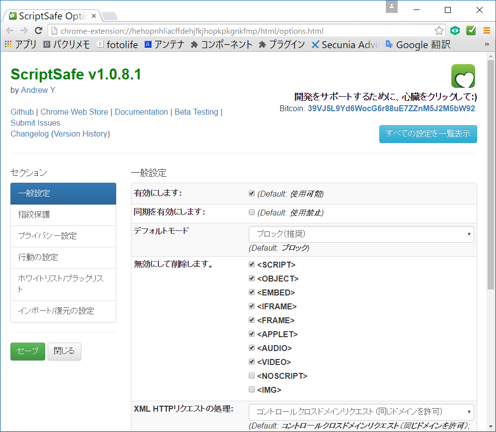Screen dimensions: 496x432
Task: Click the green eye extension icon
Action: click(x=455, y=30)
